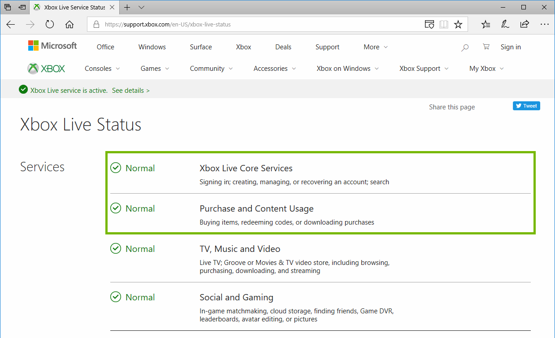Click the tabs set aside icon
The height and width of the screenshot is (338, 555).
coord(8,7)
